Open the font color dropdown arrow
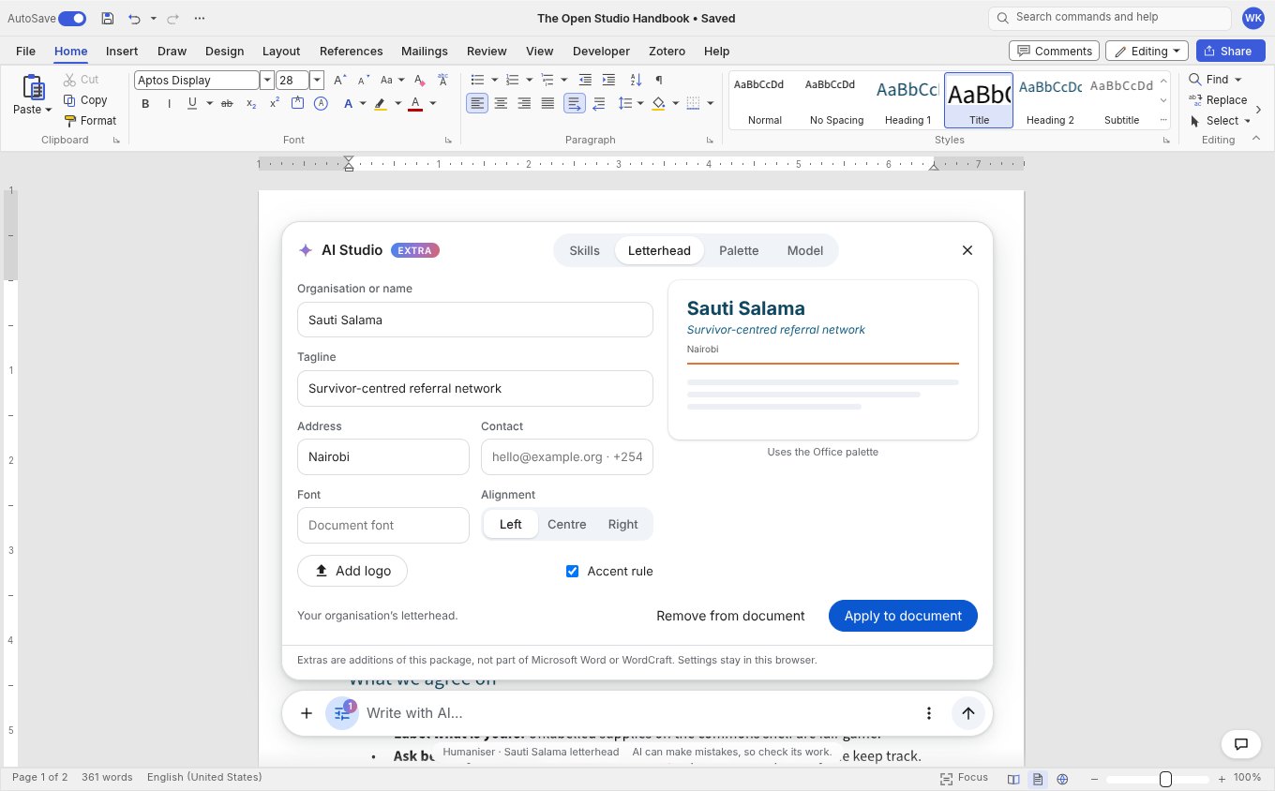Image resolution: width=1275 pixels, height=791 pixels. tap(432, 104)
